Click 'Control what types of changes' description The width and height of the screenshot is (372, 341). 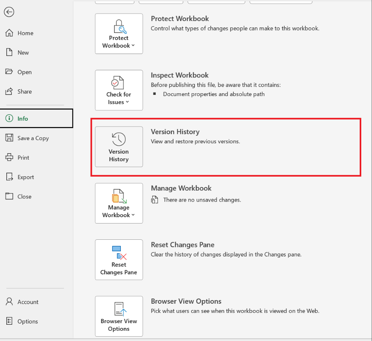(x=235, y=29)
